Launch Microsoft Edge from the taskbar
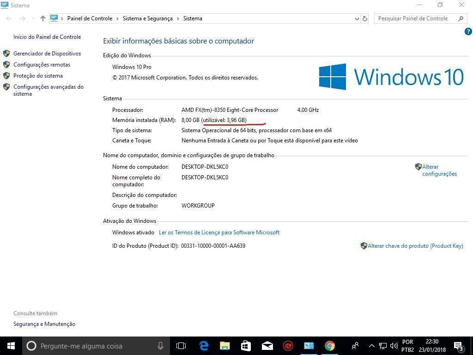Image resolution: width=473 pixels, height=355 pixels. coord(204,346)
